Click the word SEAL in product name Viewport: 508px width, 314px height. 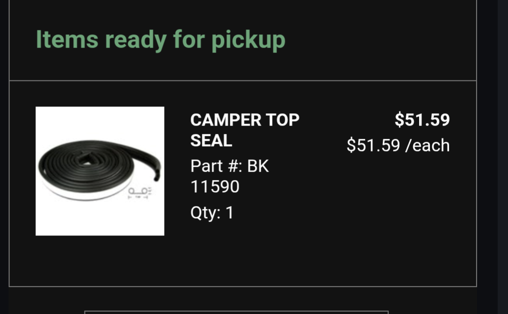(211, 141)
